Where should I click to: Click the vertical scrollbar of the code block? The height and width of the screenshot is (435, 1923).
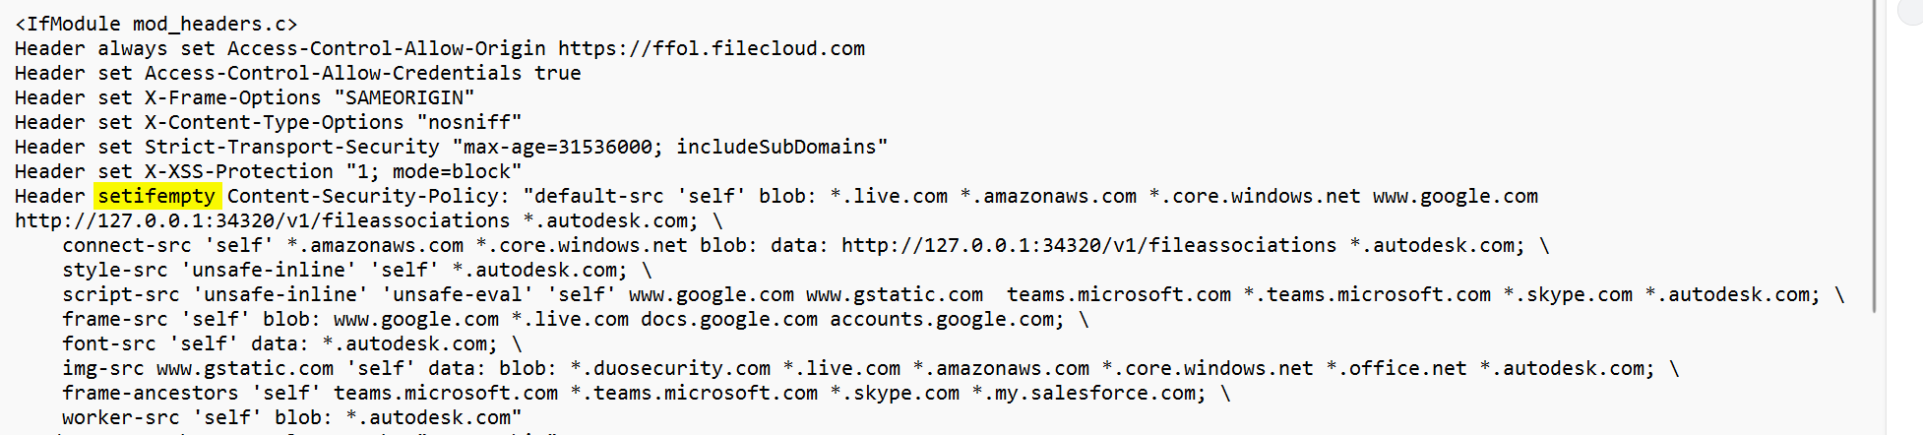1876,157
